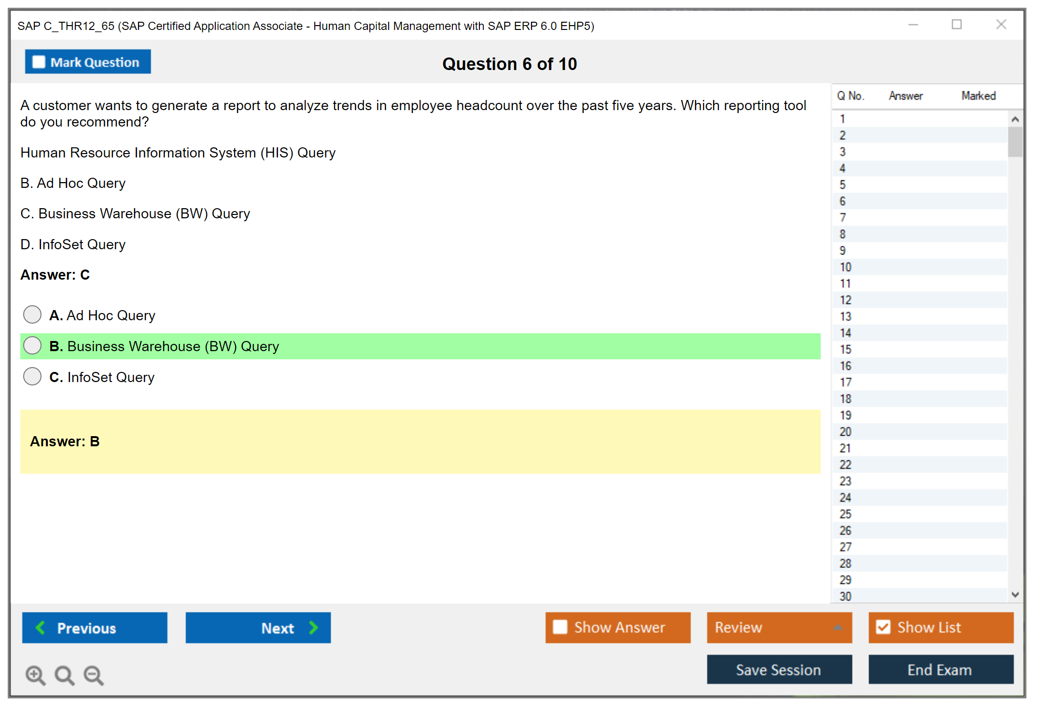
Task: Jump to question 12 in list
Action: [x=845, y=300]
